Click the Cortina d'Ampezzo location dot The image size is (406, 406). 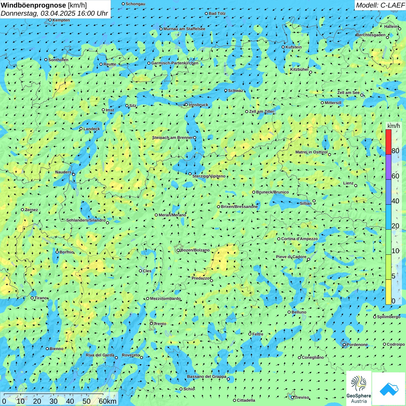(x=279, y=239)
